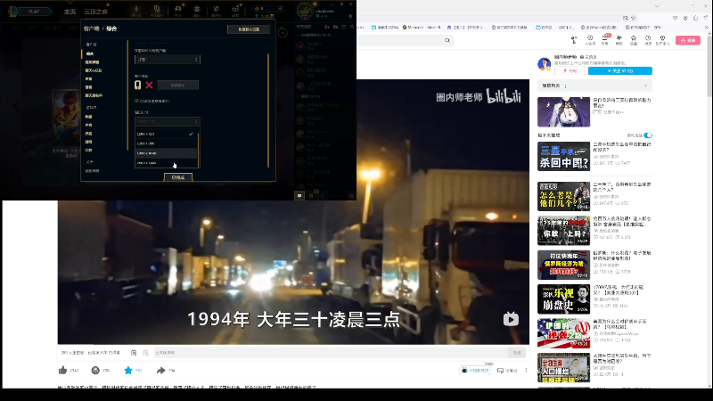Click the collection icon in League nav bar
This screenshot has height=401, width=713.
197,10
